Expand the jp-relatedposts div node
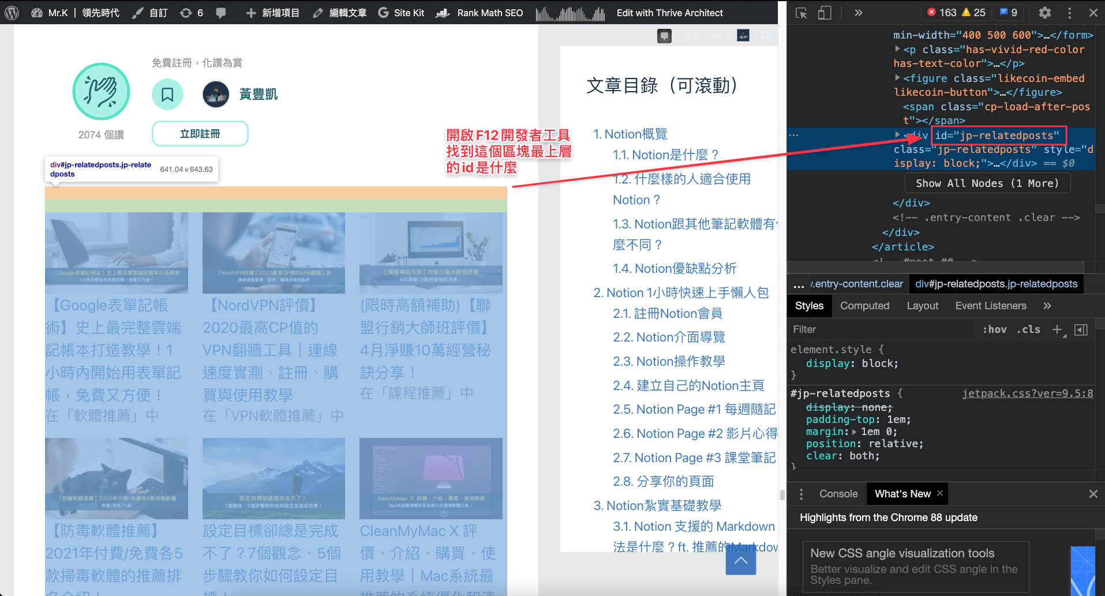Viewport: 1105px width, 596px height. [897, 134]
